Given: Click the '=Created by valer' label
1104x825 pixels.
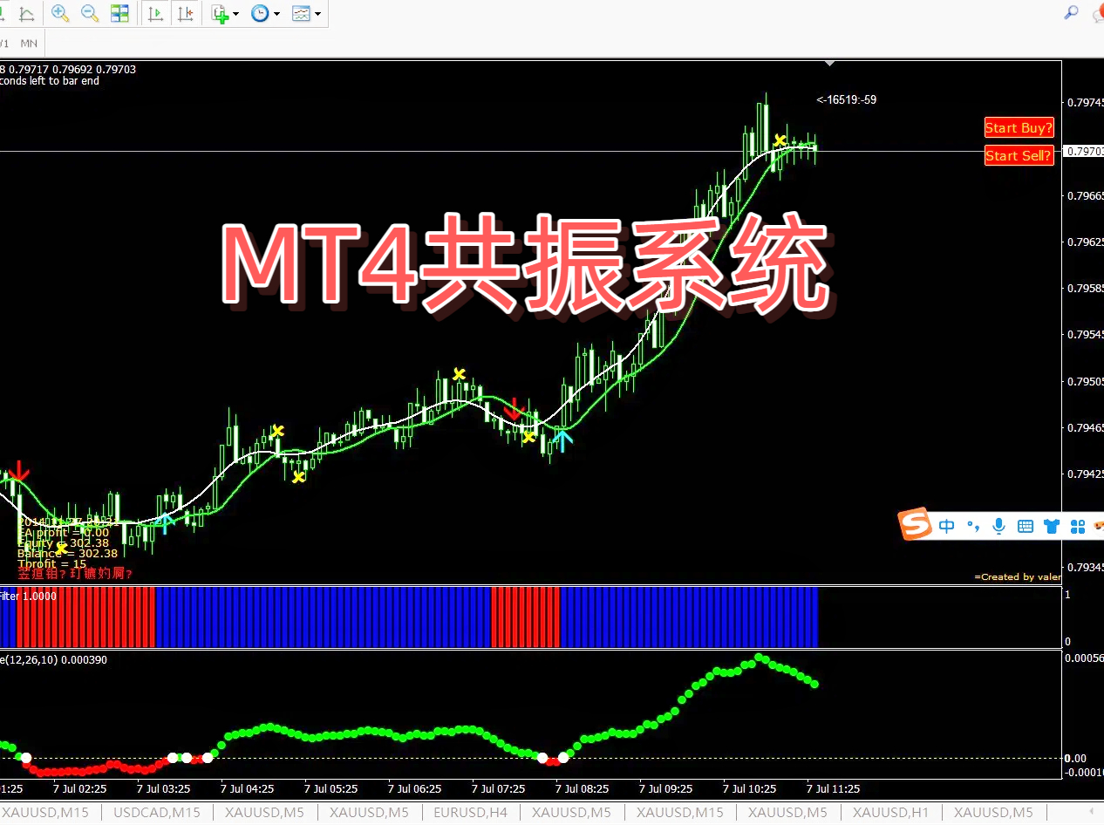Looking at the screenshot, I should pyautogui.click(x=1018, y=576).
